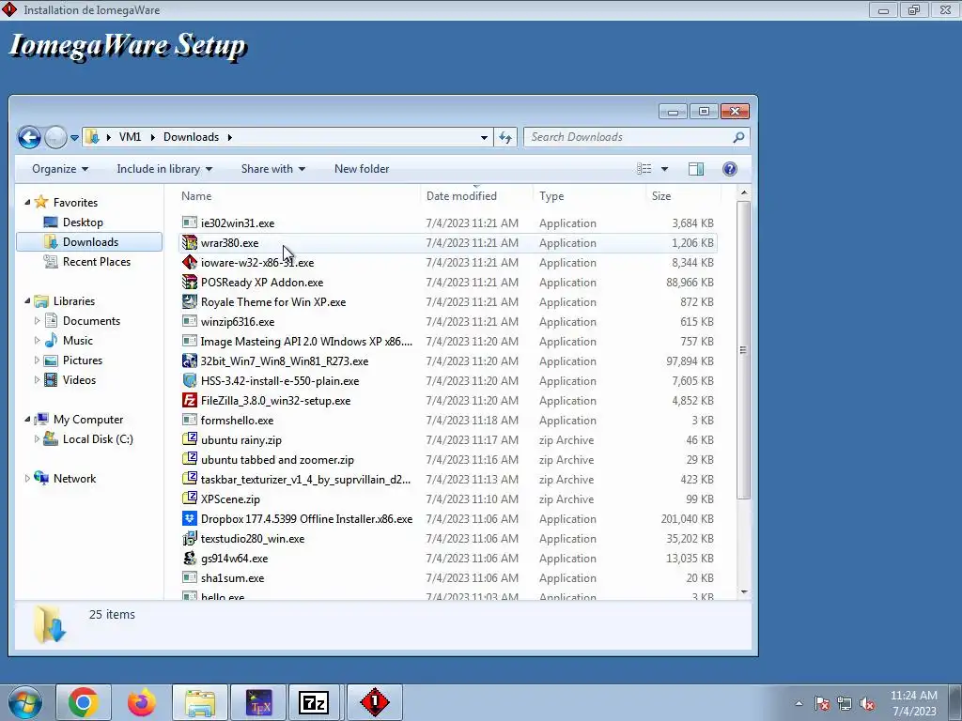This screenshot has width=962, height=721.
Task: Click VM1 in the address breadcrumb
Action: pyautogui.click(x=130, y=137)
